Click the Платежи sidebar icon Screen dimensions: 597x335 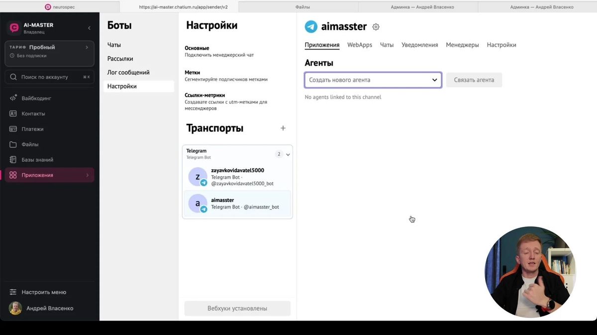click(13, 129)
